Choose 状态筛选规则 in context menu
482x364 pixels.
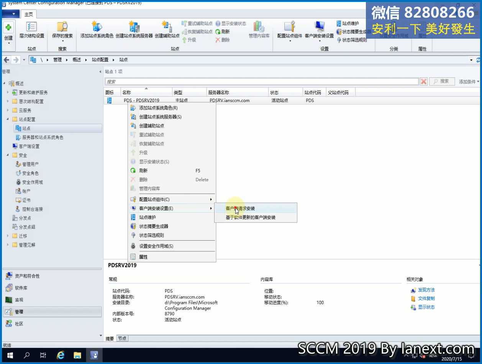172,235
